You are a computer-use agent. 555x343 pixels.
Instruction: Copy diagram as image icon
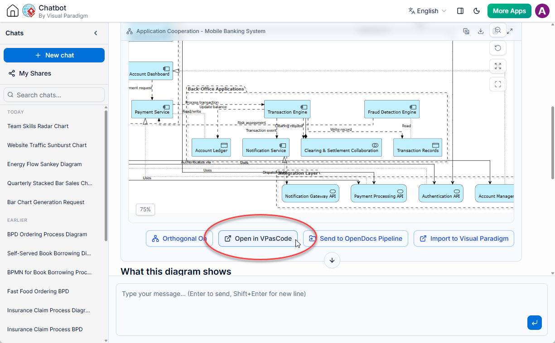click(466, 31)
